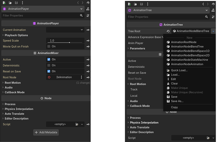Enable the Deterministic checkbox in AnimationPlayer panel
The height and width of the screenshot is (142, 217).
[x=49, y=66]
